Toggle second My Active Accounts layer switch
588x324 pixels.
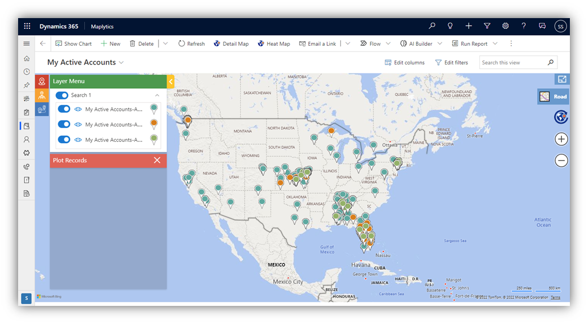64,124
